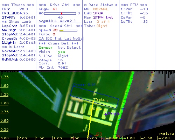Click the avg=40.4 dev=2.3 readout

coord(57,21)
